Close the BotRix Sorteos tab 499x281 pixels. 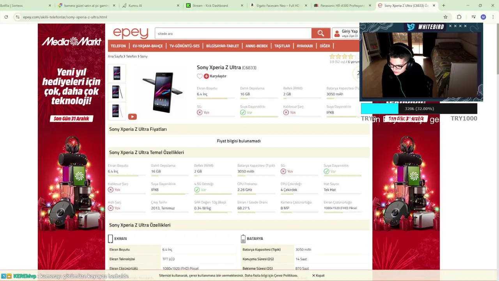(50, 5)
